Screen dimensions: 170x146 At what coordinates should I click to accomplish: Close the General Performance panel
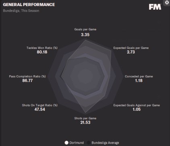(167, 2)
